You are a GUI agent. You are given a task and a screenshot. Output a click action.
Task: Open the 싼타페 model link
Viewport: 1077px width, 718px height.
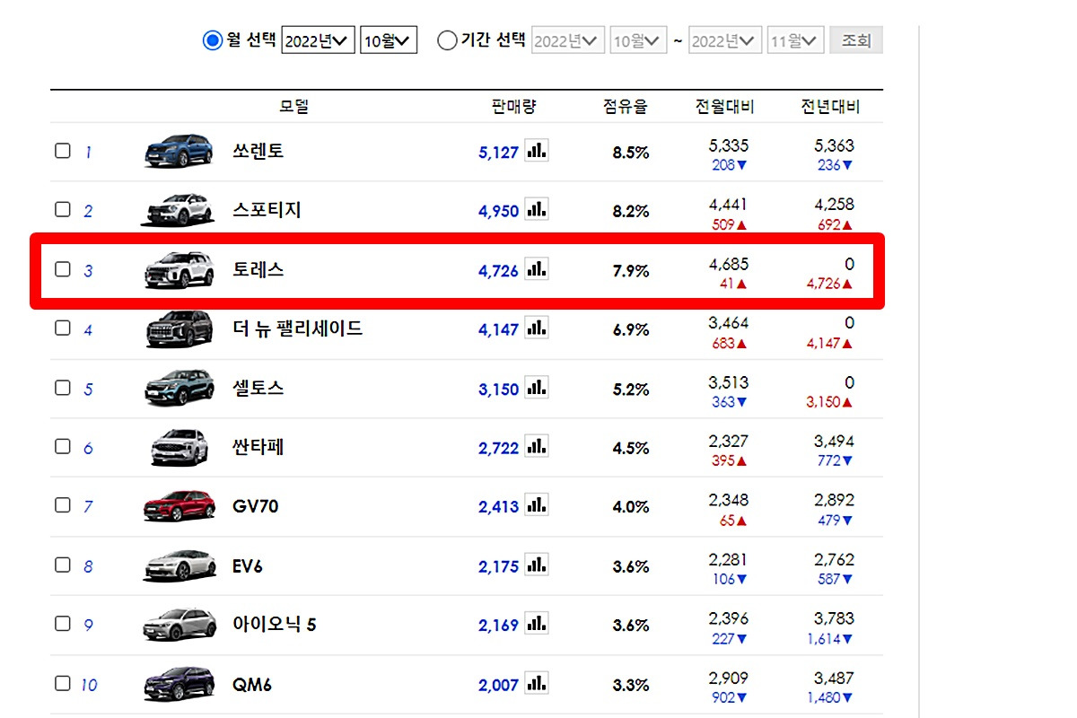258,447
